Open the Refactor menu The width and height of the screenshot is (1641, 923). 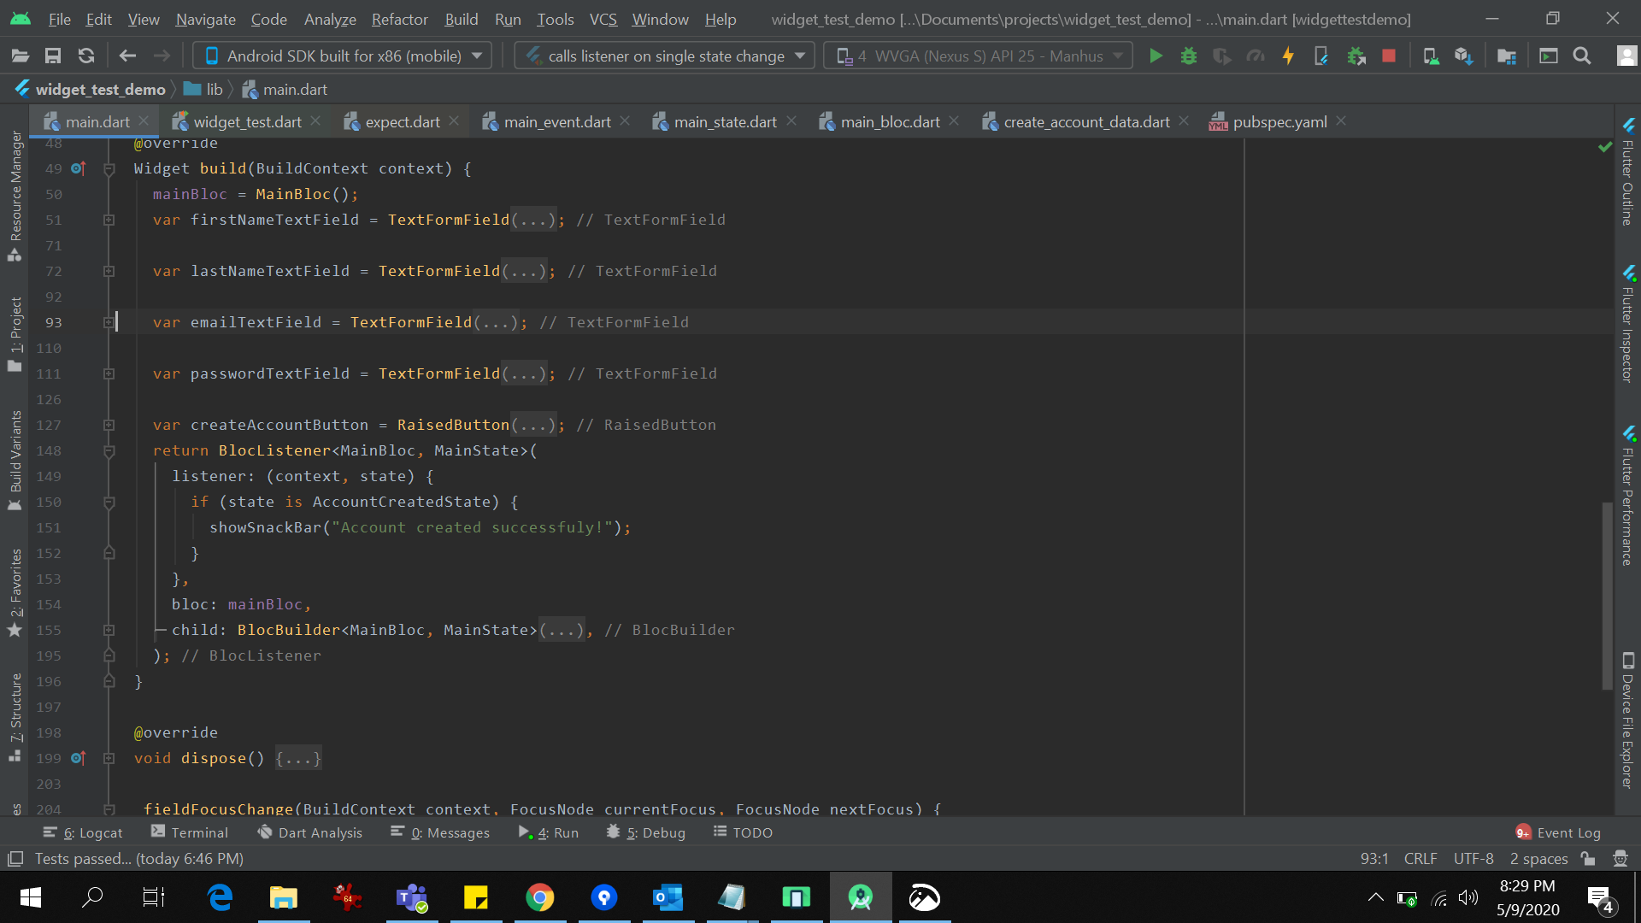(x=398, y=19)
